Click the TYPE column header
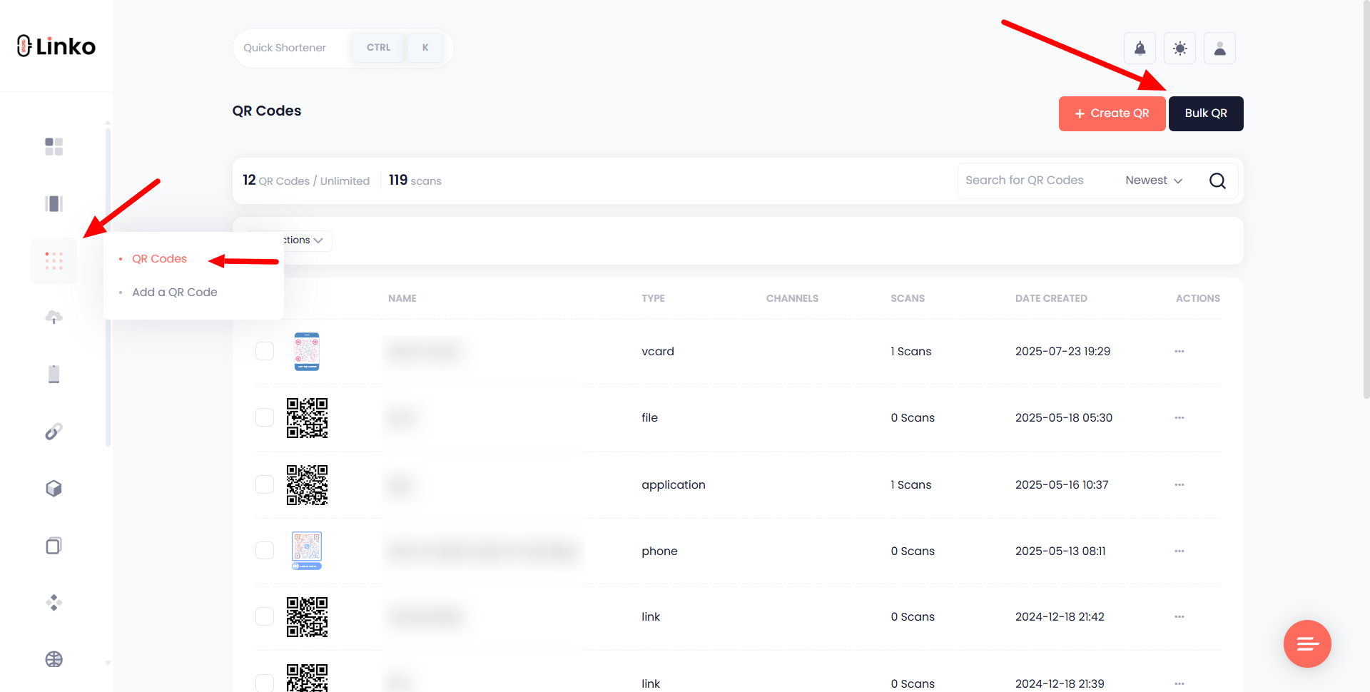This screenshot has height=692, width=1370. pyautogui.click(x=653, y=298)
